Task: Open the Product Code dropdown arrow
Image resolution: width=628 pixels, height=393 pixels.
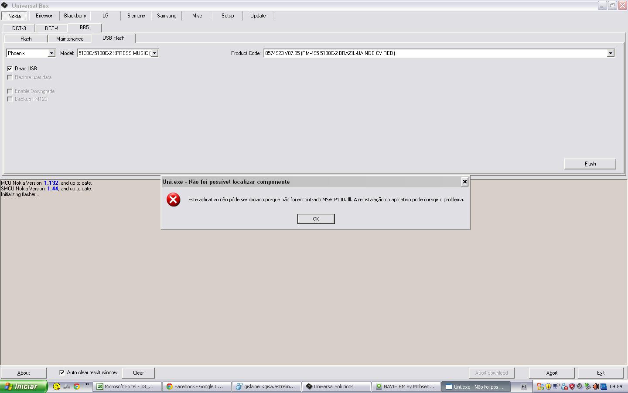Action: pos(611,53)
